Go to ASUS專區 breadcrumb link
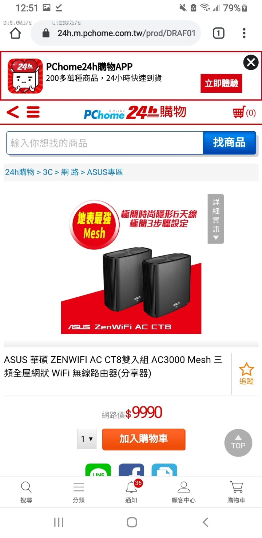 click(105, 172)
